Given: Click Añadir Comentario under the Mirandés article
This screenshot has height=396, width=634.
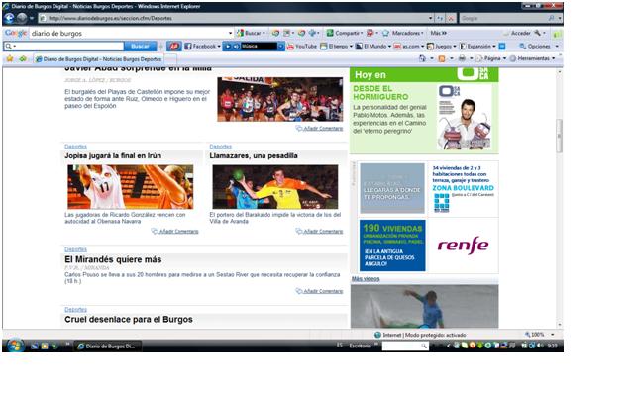Looking at the screenshot, I should point(319,291).
